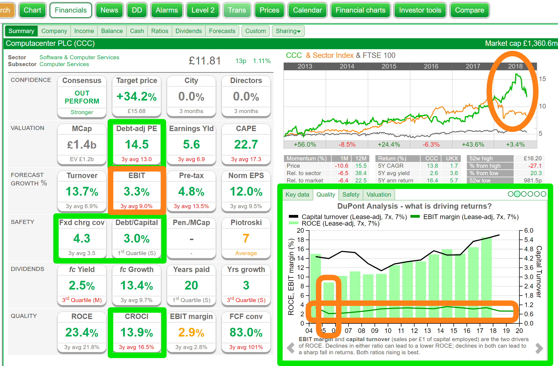558x366 pixels.
Task: Select the CAPE 22.7 card
Action: [x=246, y=144]
